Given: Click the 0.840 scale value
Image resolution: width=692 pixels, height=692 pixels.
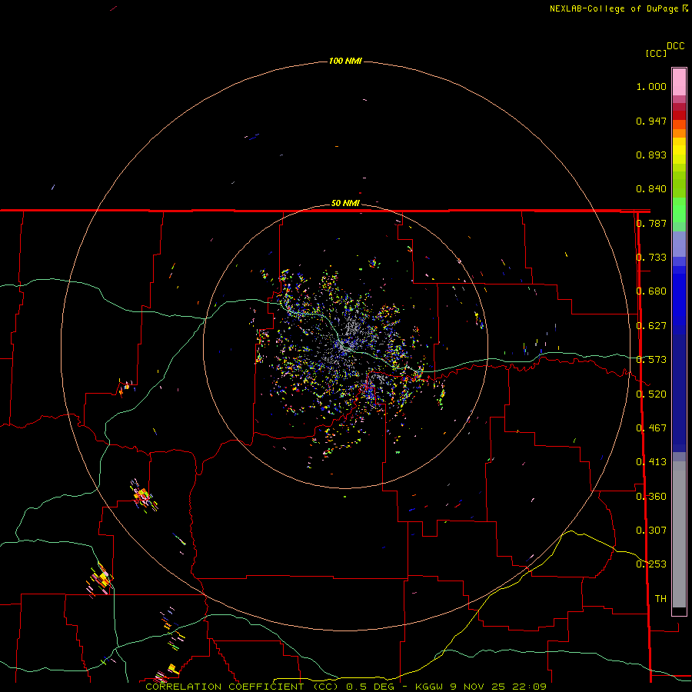Looking at the screenshot, I should [x=651, y=189].
